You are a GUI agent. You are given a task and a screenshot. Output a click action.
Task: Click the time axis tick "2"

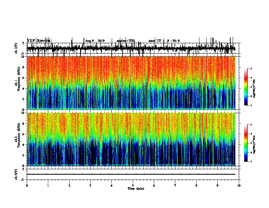point(69,186)
